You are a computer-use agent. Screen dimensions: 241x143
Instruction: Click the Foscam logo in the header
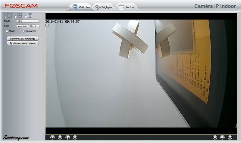21,5
